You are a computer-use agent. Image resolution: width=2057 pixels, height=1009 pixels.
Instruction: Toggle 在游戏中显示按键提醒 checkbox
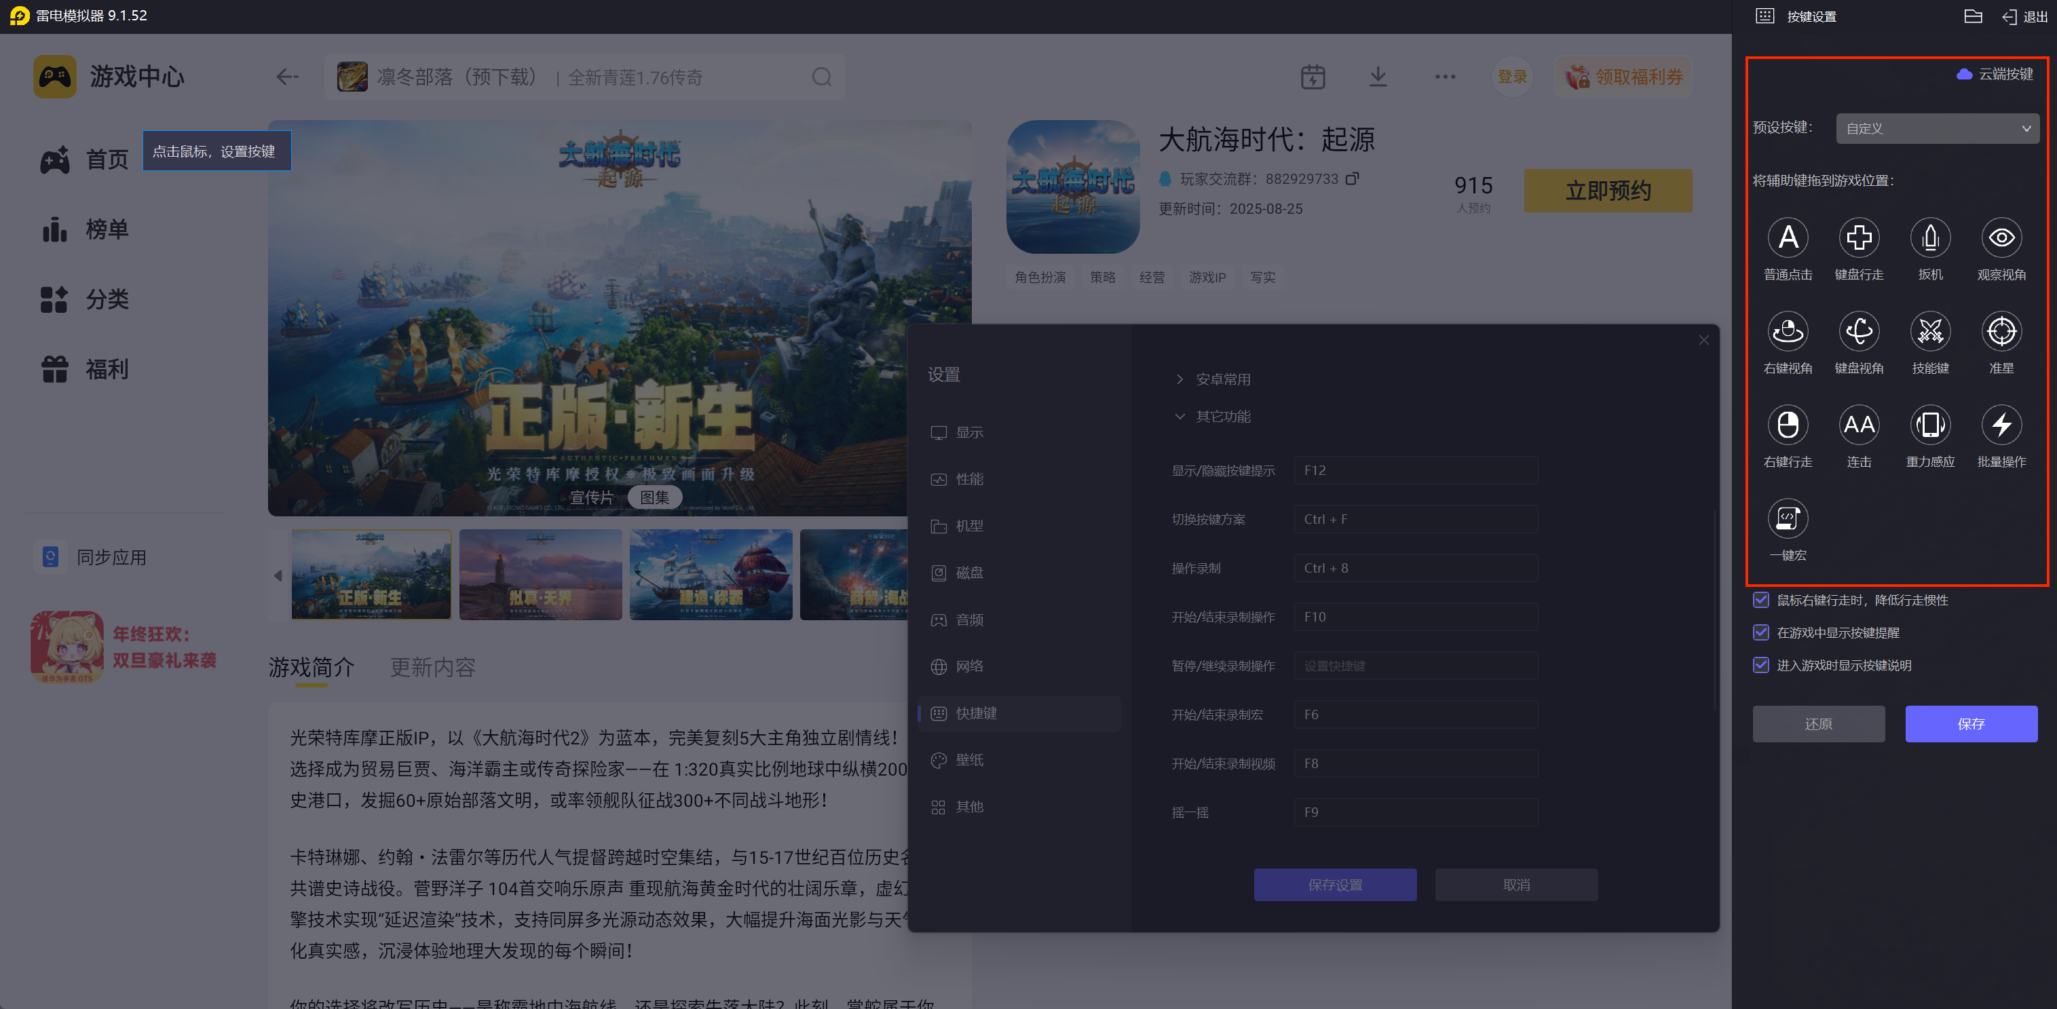(x=1760, y=632)
